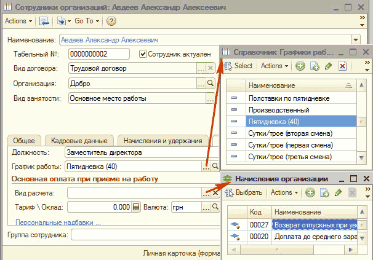
Task: Expand the Наименование dropdown arrow
Action: (x=356, y=40)
